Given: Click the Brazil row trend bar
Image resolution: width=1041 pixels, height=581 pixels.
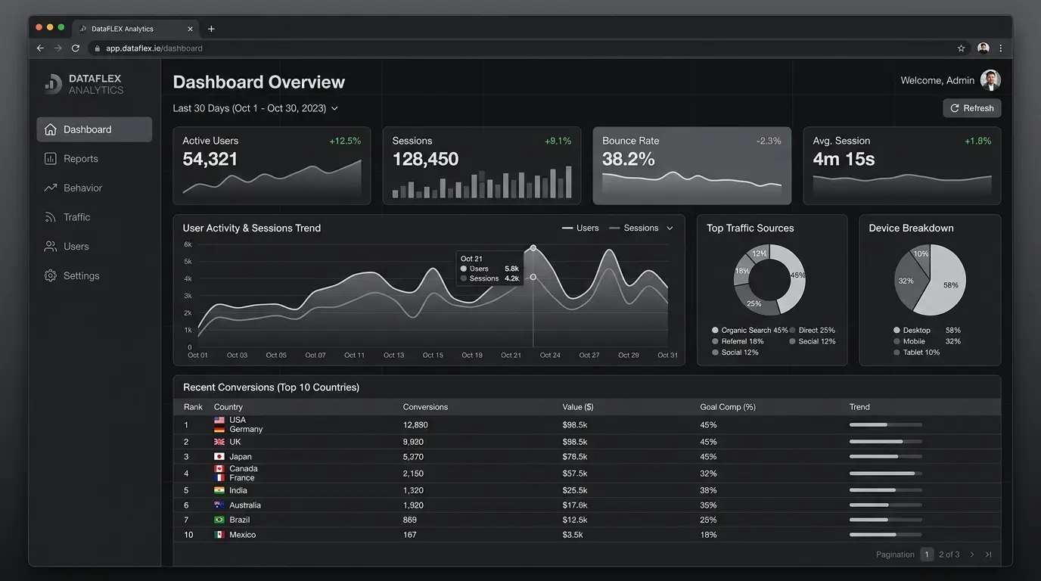Looking at the screenshot, I should [886, 520].
